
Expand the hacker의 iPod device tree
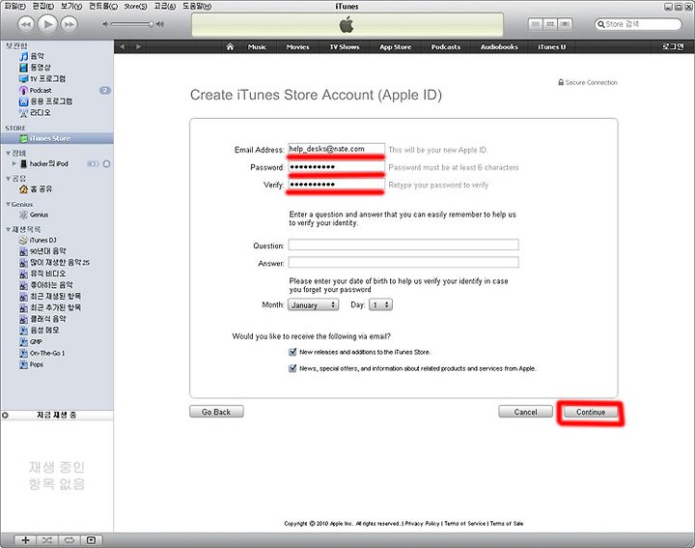coord(14,163)
